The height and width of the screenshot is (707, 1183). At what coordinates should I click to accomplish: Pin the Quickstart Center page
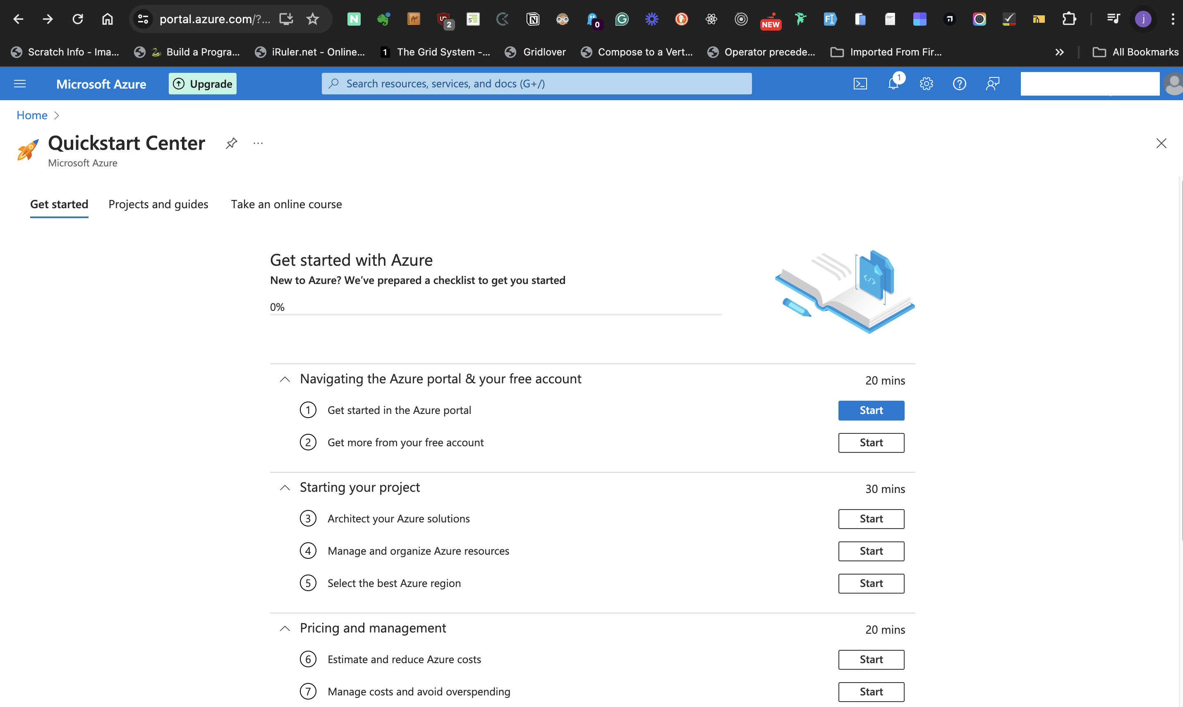tap(231, 143)
